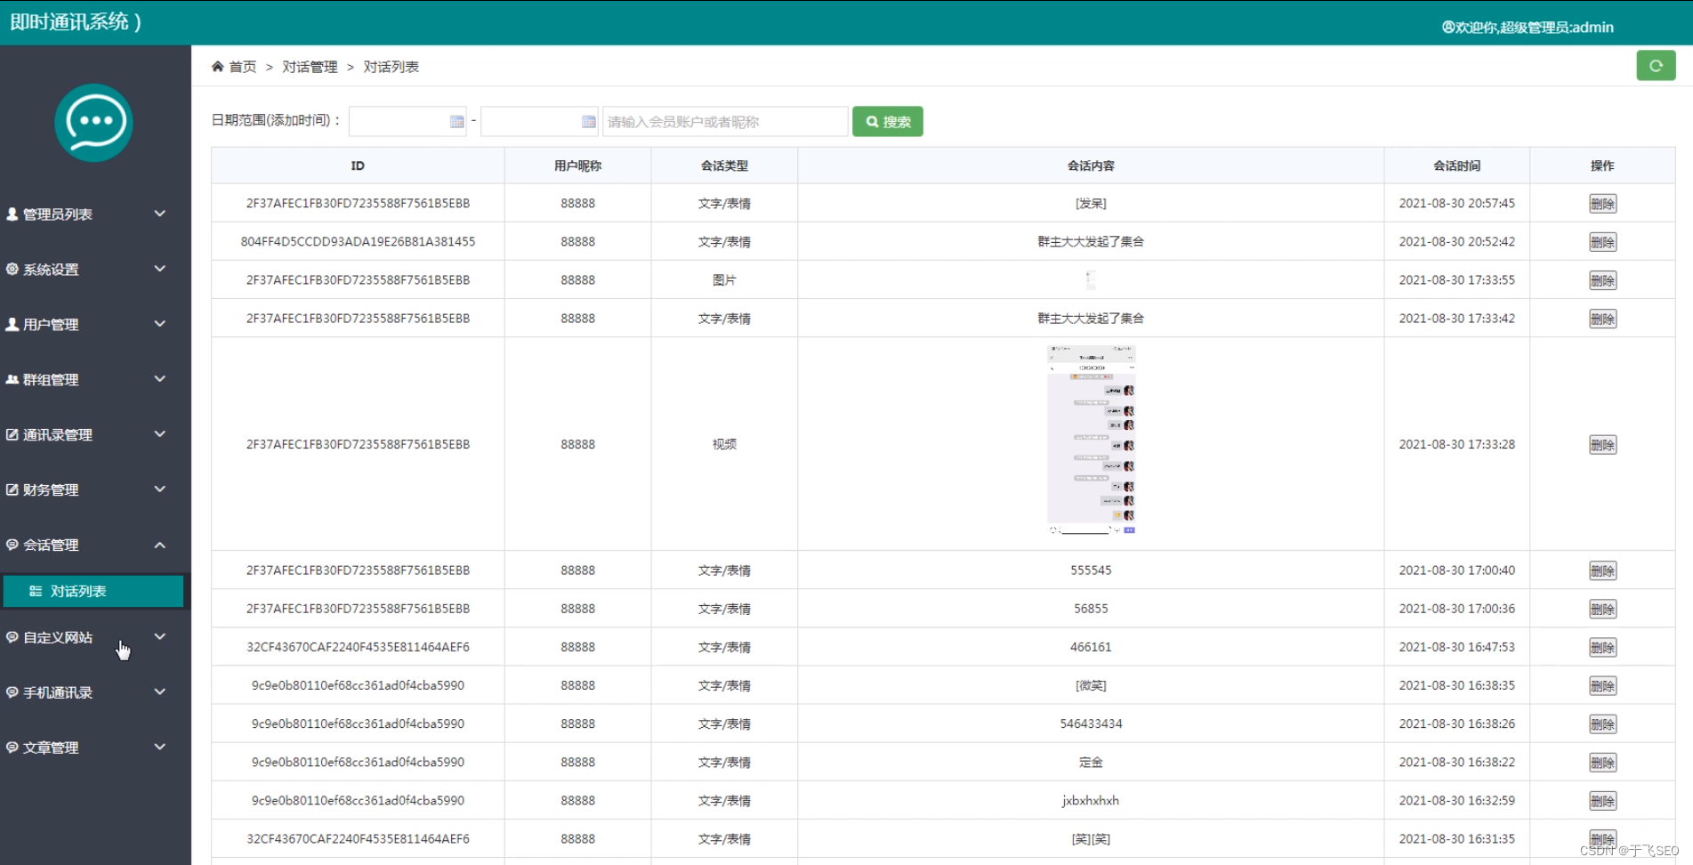1693x865 pixels.
Task: Delete the video conversation row
Action: (1602, 445)
